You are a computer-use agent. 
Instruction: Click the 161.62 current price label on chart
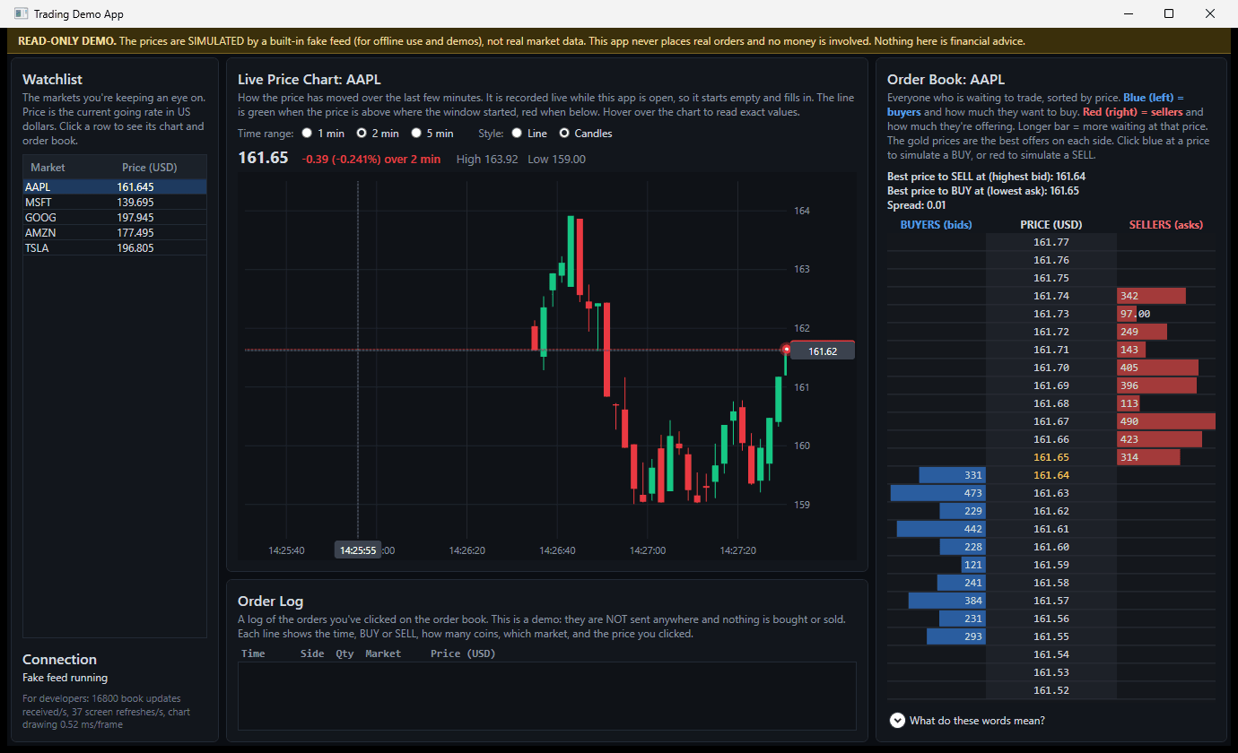[823, 351]
